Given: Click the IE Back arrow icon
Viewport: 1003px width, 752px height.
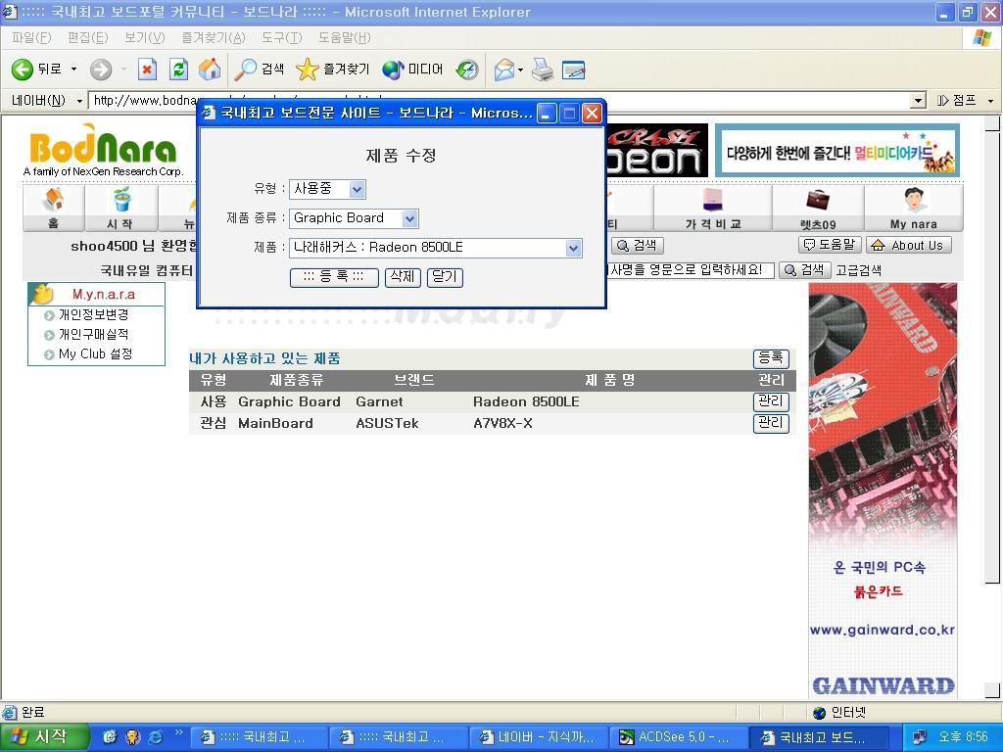Looking at the screenshot, I should 22,70.
